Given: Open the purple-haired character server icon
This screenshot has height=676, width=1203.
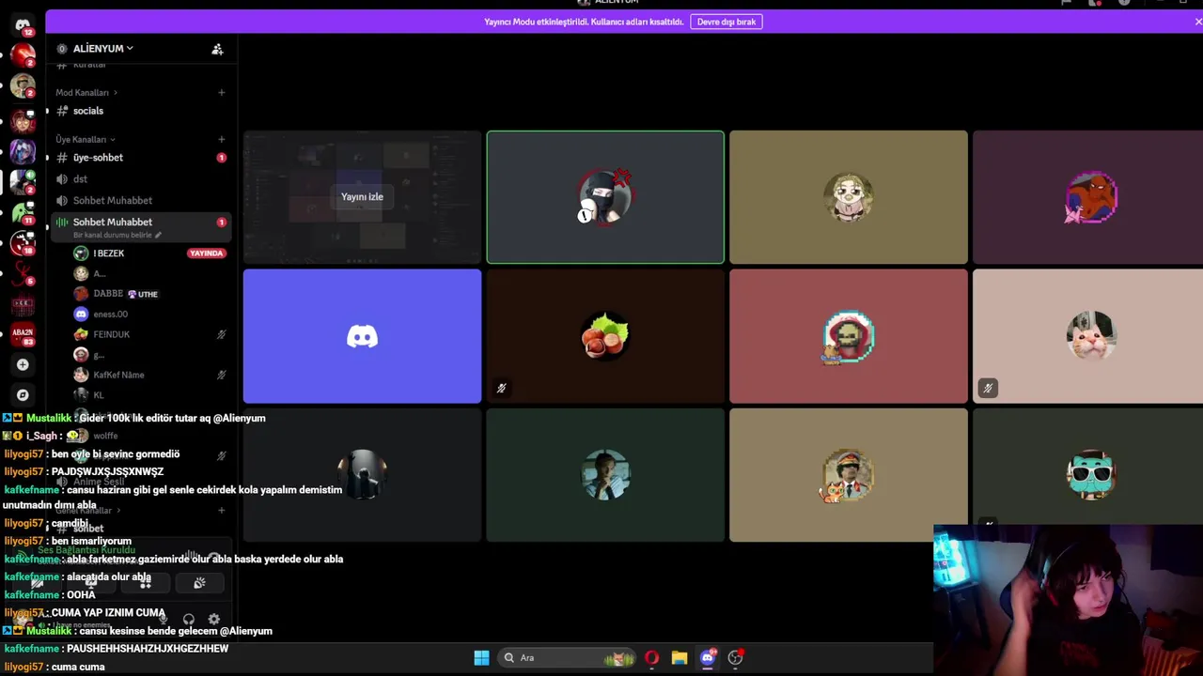Looking at the screenshot, I should pyautogui.click(x=23, y=150).
